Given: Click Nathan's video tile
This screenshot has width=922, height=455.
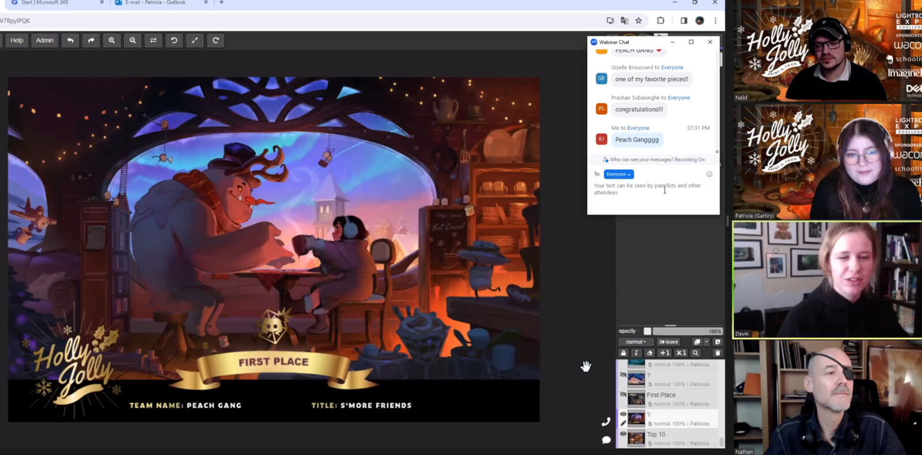Looking at the screenshot, I should pos(827,397).
